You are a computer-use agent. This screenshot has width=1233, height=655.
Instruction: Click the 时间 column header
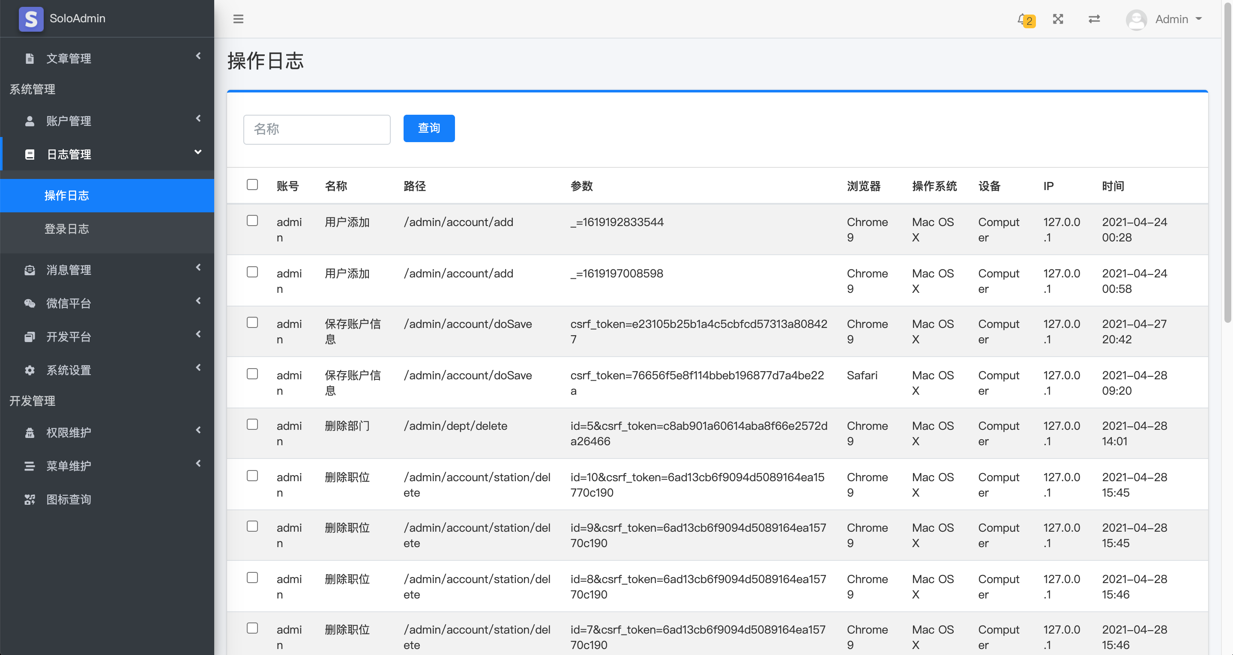[1113, 186]
